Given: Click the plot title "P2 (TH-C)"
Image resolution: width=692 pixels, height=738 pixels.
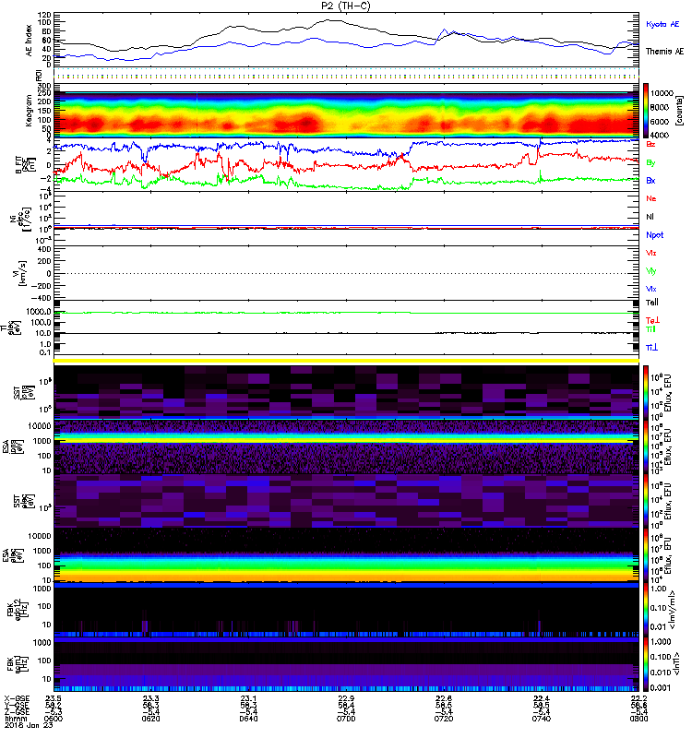Looking at the screenshot, I should [x=345, y=6].
